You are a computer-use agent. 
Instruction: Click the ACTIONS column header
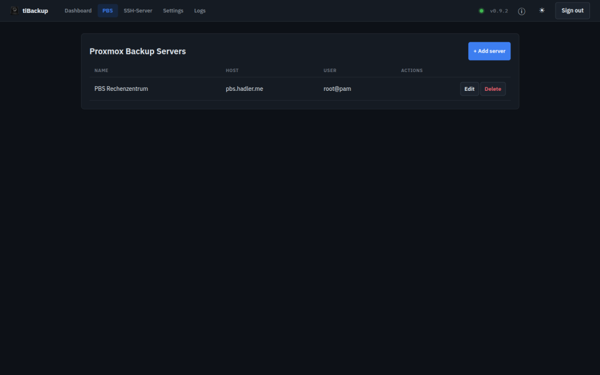pyautogui.click(x=412, y=70)
